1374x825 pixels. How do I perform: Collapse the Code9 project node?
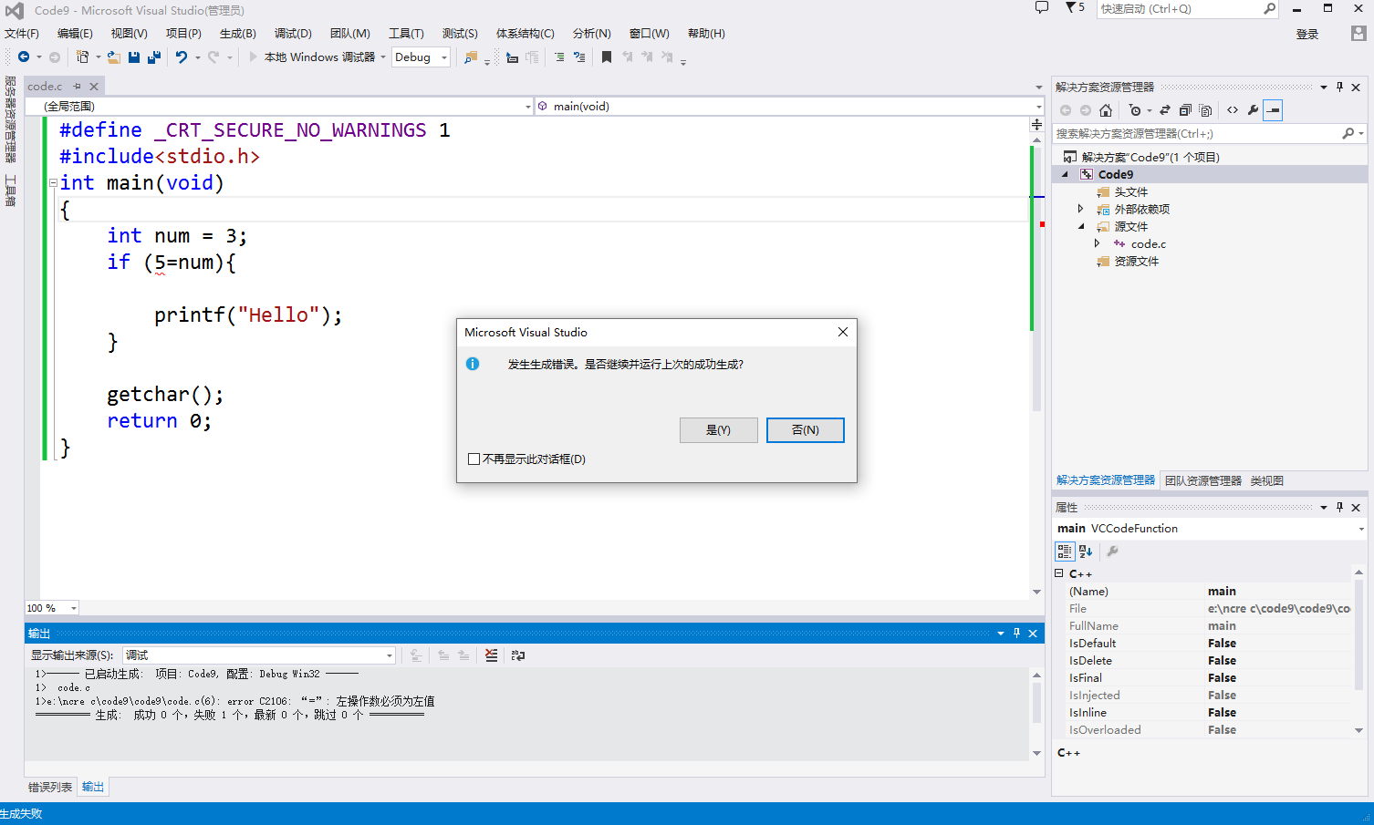click(1065, 175)
